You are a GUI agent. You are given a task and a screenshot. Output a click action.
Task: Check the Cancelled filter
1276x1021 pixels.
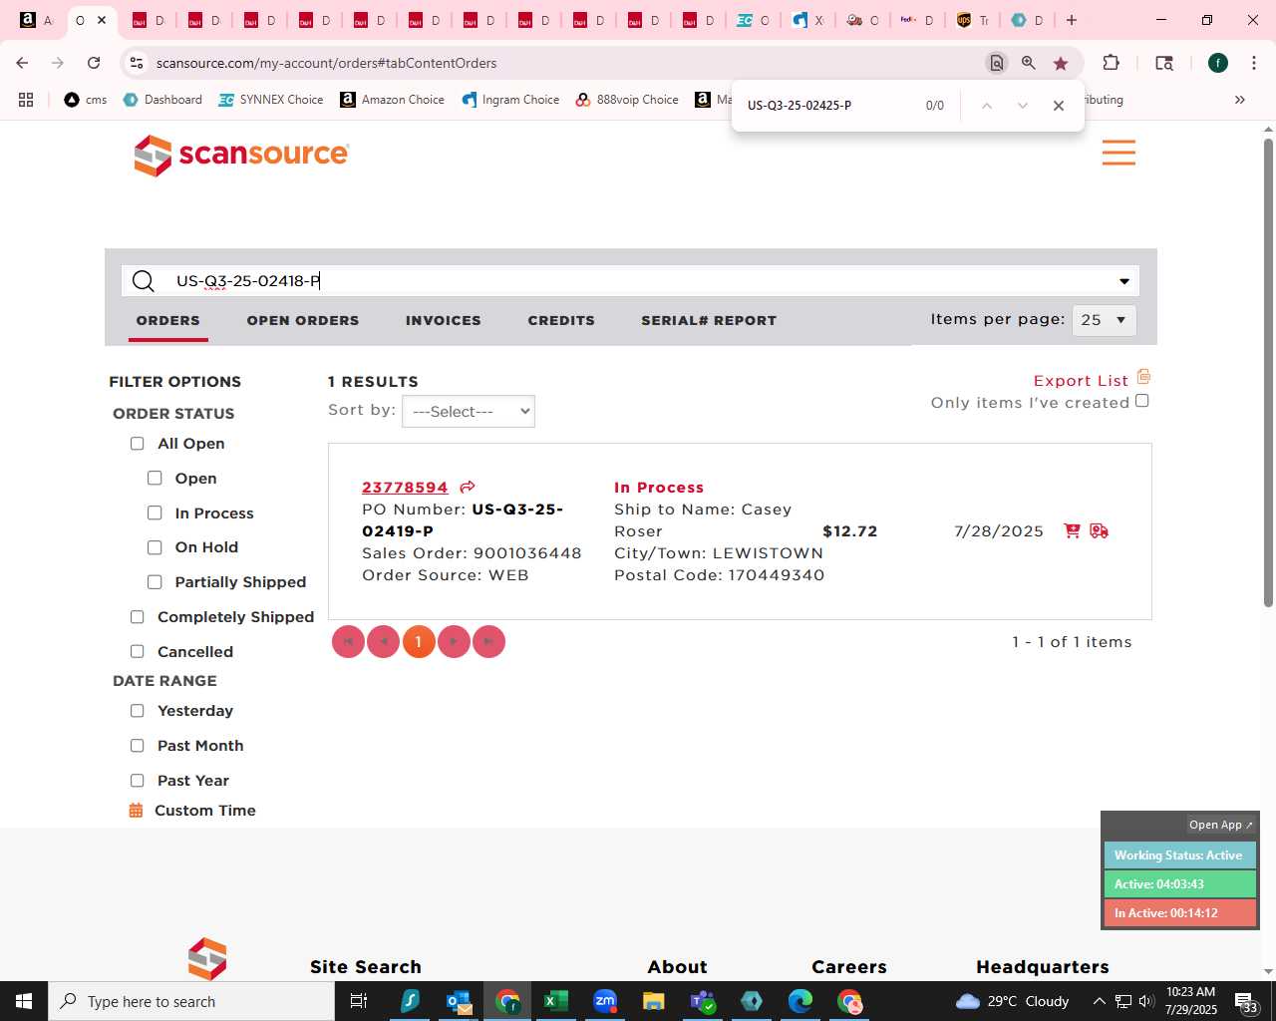pyautogui.click(x=138, y=652)
